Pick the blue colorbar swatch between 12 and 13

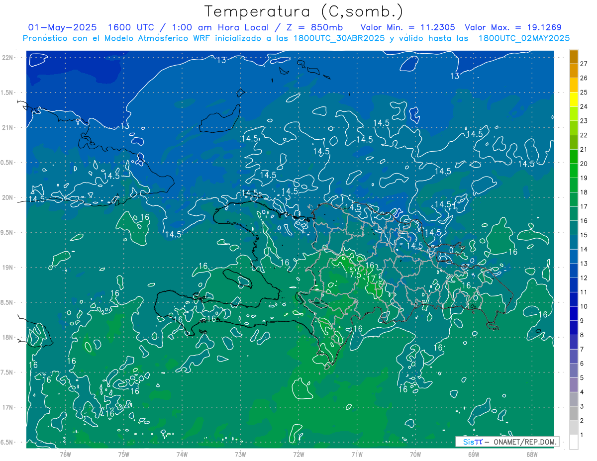[x=574, y=271]
